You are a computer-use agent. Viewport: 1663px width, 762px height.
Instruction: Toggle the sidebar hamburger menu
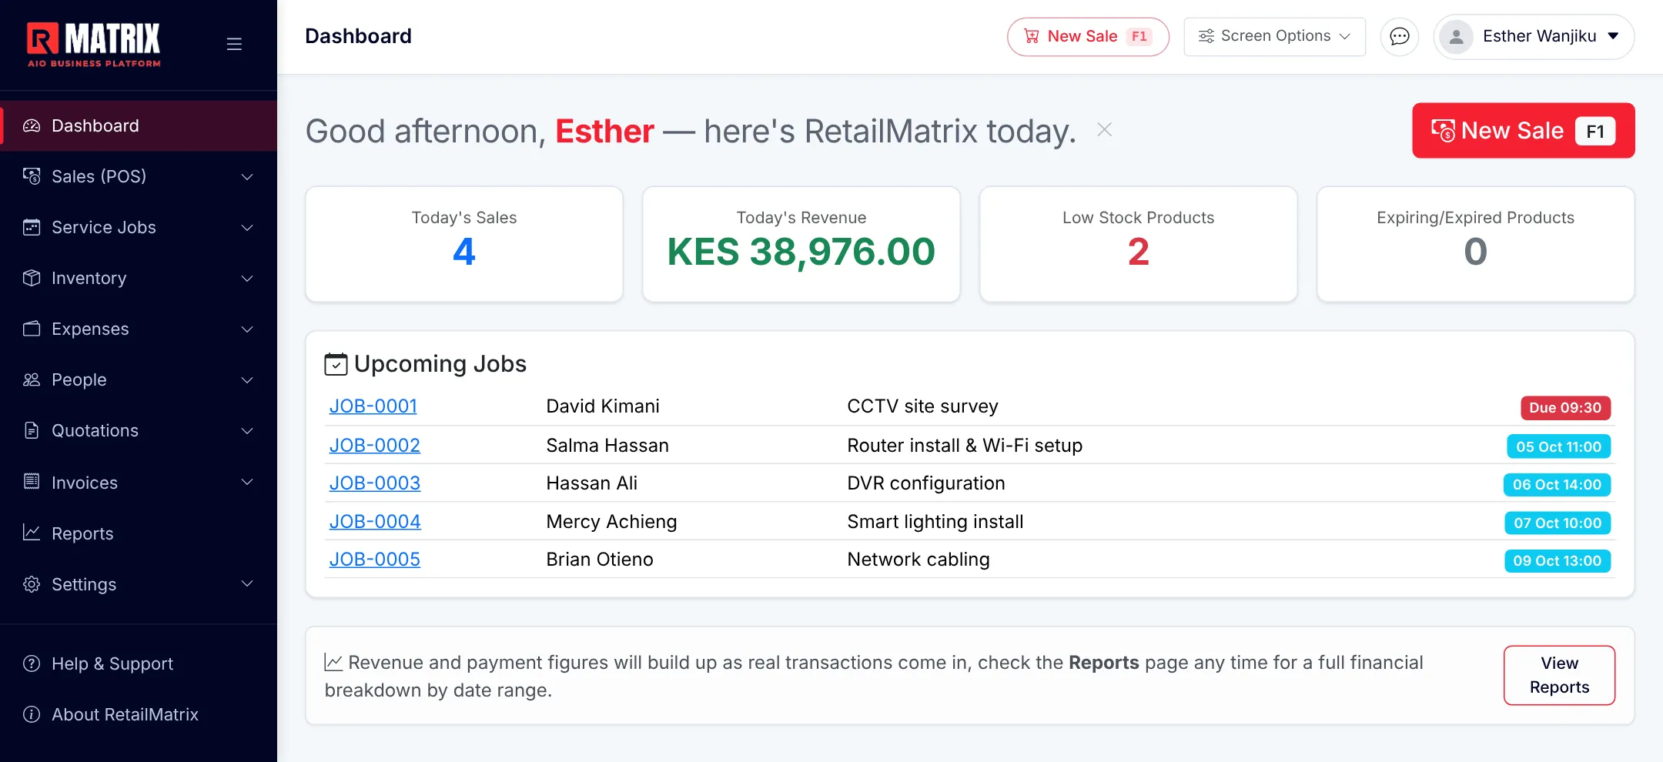(234, 44)
